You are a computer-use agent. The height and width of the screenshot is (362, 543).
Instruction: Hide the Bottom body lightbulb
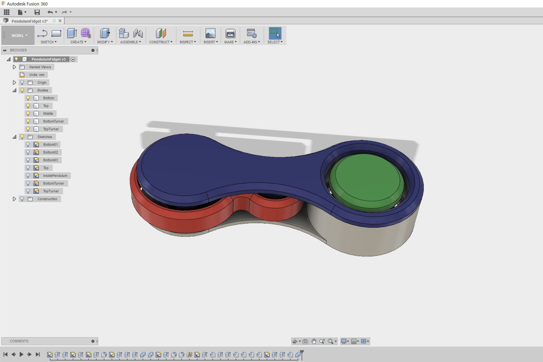(x=28, y=98)
